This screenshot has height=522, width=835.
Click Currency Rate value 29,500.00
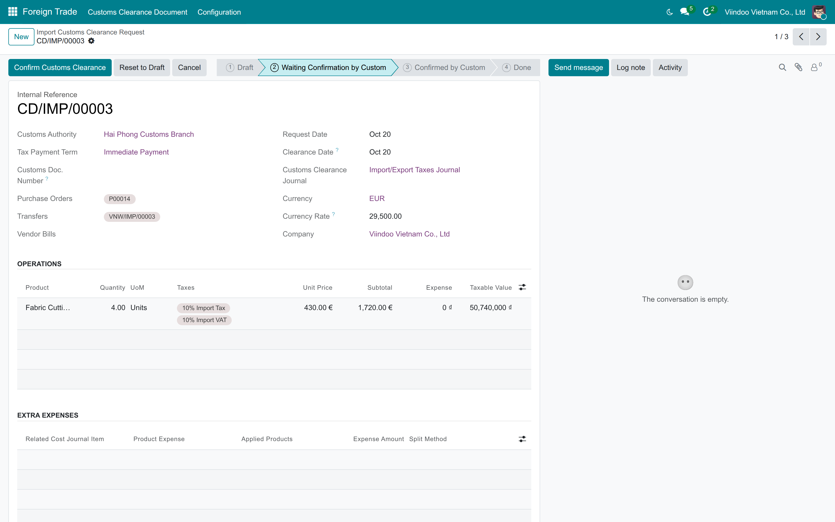(x=385, y=216)
